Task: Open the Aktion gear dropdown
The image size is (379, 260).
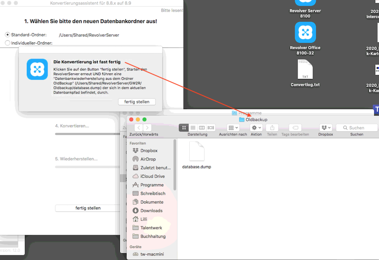Action: coord(256,127)
